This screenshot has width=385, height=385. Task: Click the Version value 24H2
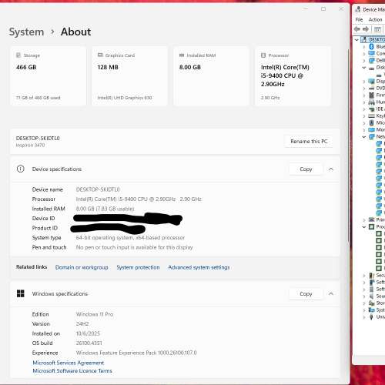pos(82,323)
